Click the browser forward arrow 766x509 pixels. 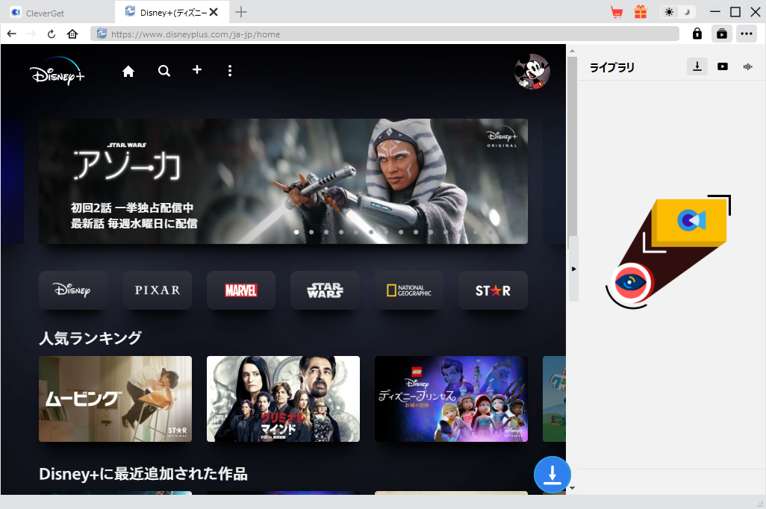click(31, 34)
